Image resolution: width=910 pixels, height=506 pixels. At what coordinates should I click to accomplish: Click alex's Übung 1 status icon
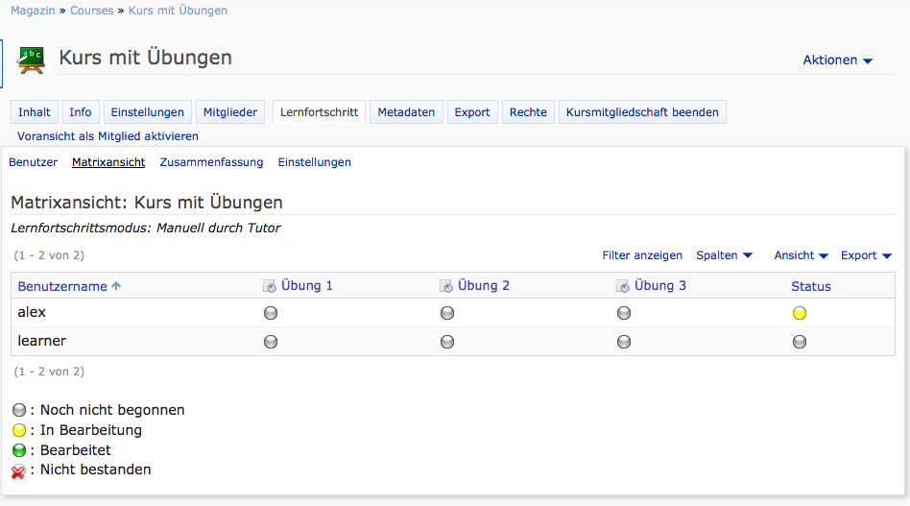click(x=271, y=313)
